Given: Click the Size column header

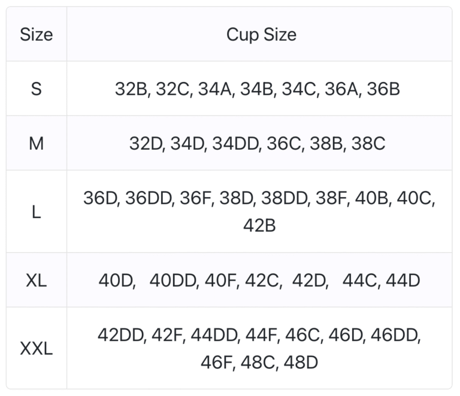Looking at the screenshot, I should click(37, 34).
